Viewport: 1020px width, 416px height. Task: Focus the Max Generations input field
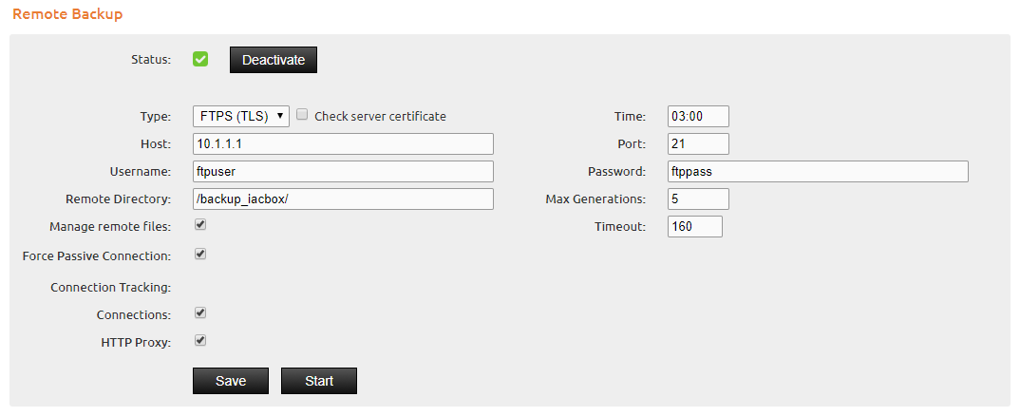(x=698, y=199)
